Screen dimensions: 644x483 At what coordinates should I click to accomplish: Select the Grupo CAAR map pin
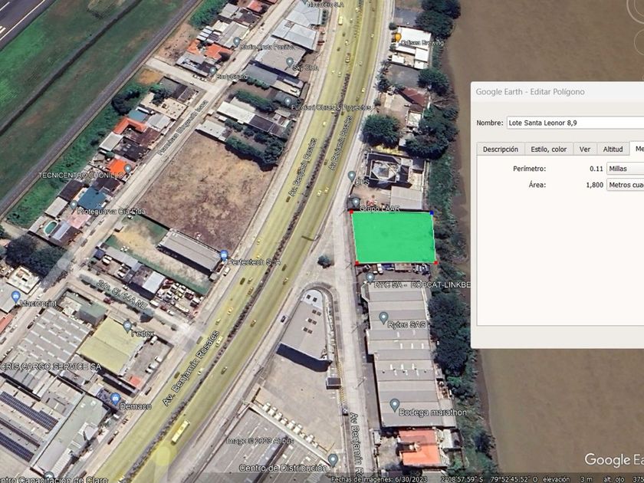[356, 202]
